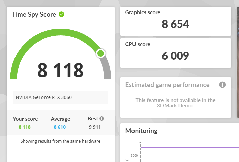Click the feature not available message
The width and height of the screenshot is (239, 162).
(175, 103)
